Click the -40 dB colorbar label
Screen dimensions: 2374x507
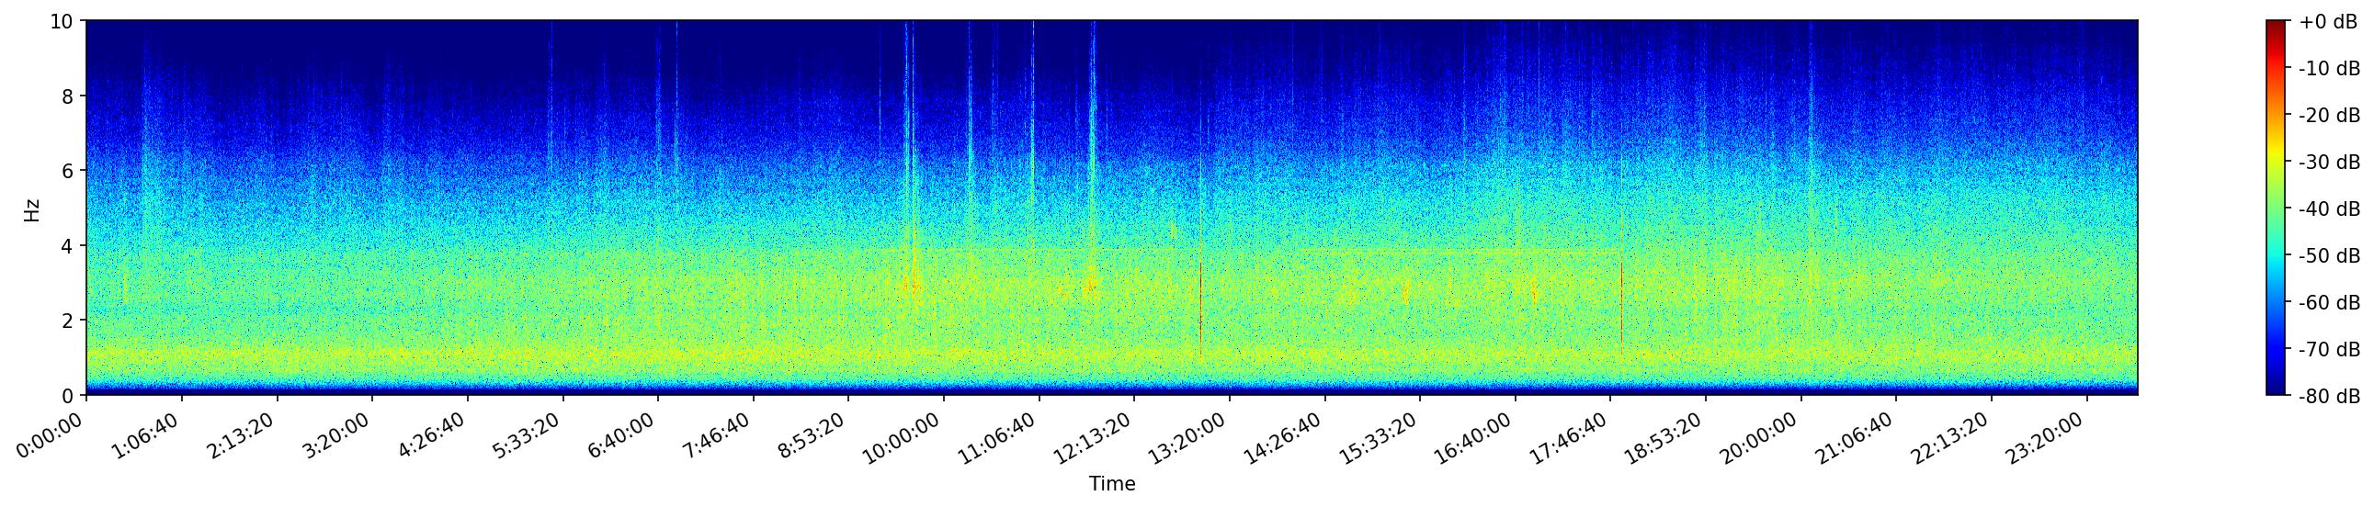click(2329, 208)
